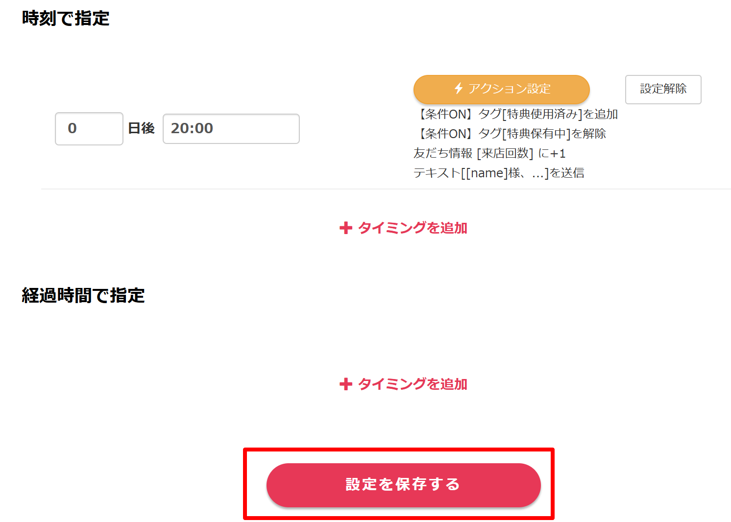The image size is (731, 522).
Task: Click the 経過時間で指定 section heading
Action: pos(82,294)
